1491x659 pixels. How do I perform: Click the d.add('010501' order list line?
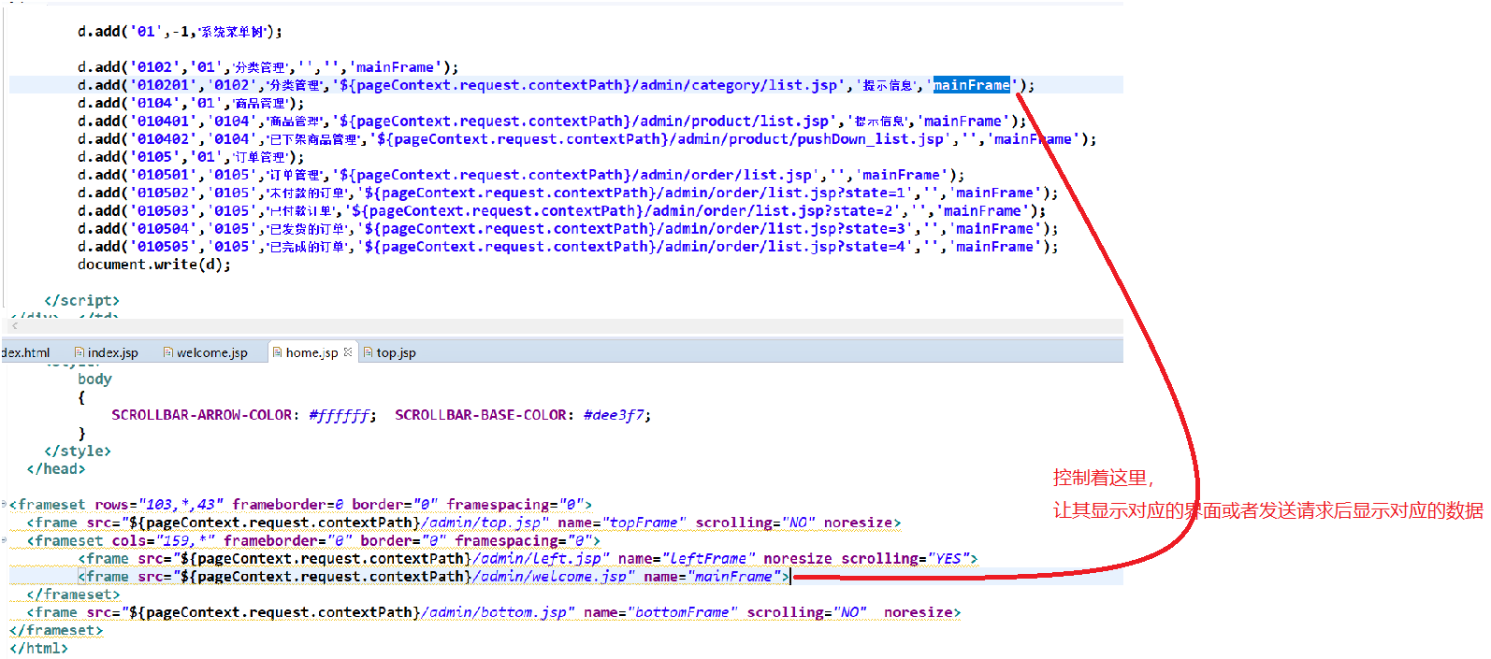[521, 175]
